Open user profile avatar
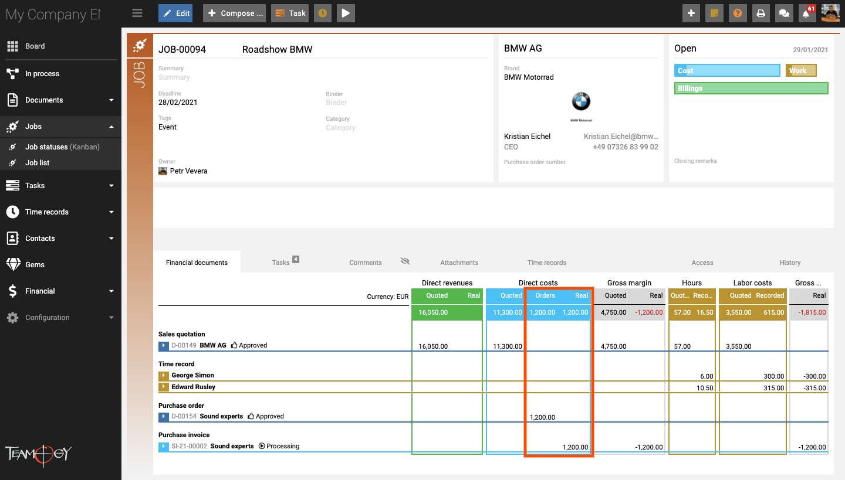 click(831, 13)
